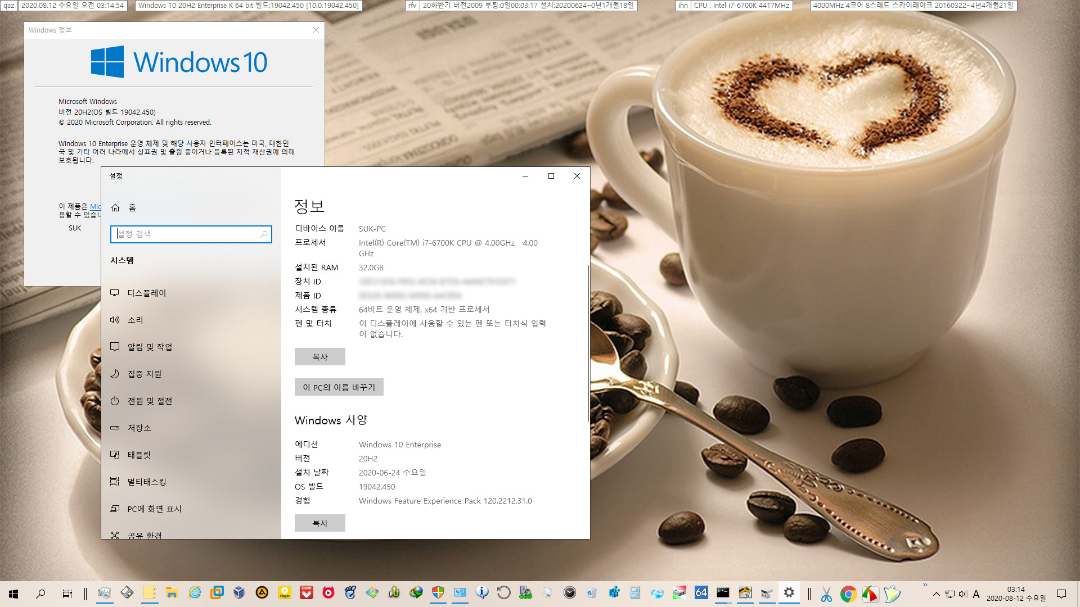The height and width of the screenshot is (607, 1080).
Task: Click install date 2020-06-24 수요일
Action: click(393, 473)
